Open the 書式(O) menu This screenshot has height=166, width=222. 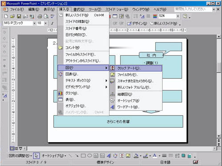click(x=79, y=9)
